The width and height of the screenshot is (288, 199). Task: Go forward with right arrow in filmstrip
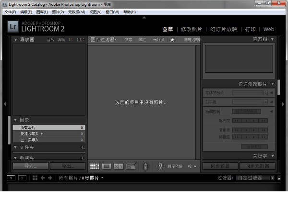click(50, 178)
